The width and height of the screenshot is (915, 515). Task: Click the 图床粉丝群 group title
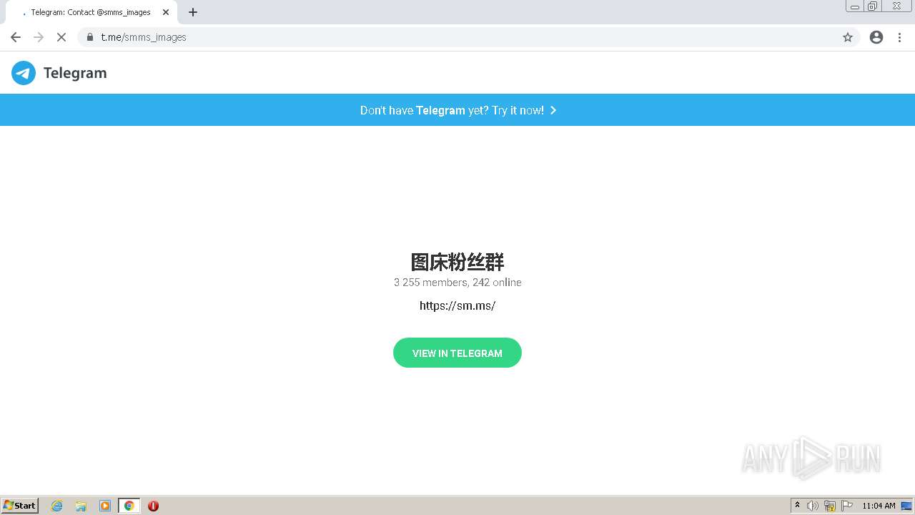pyautogui.click(x=457, y=262)
